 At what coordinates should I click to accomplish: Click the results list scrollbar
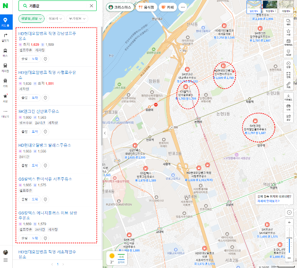(102, 86)
